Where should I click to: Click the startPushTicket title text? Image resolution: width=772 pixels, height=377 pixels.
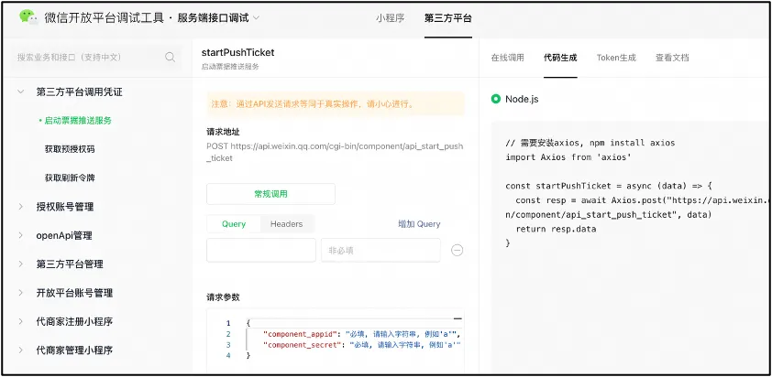pos(237,52)
